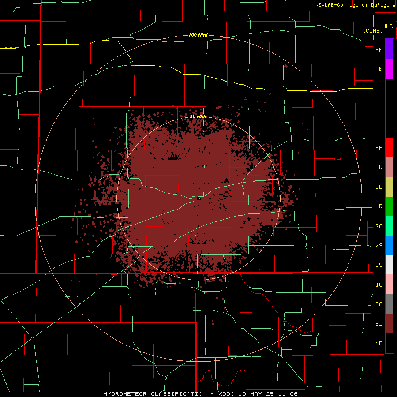Click the HR green legend swatch
Screen dimensions: 397x397
click(390, 206)
